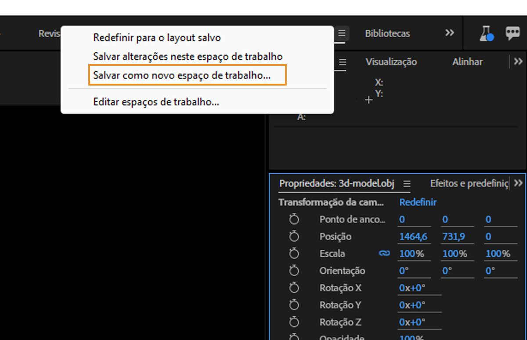
Task: Toggle the stopwatch for Orientação
Action: (x=294, y=271)
